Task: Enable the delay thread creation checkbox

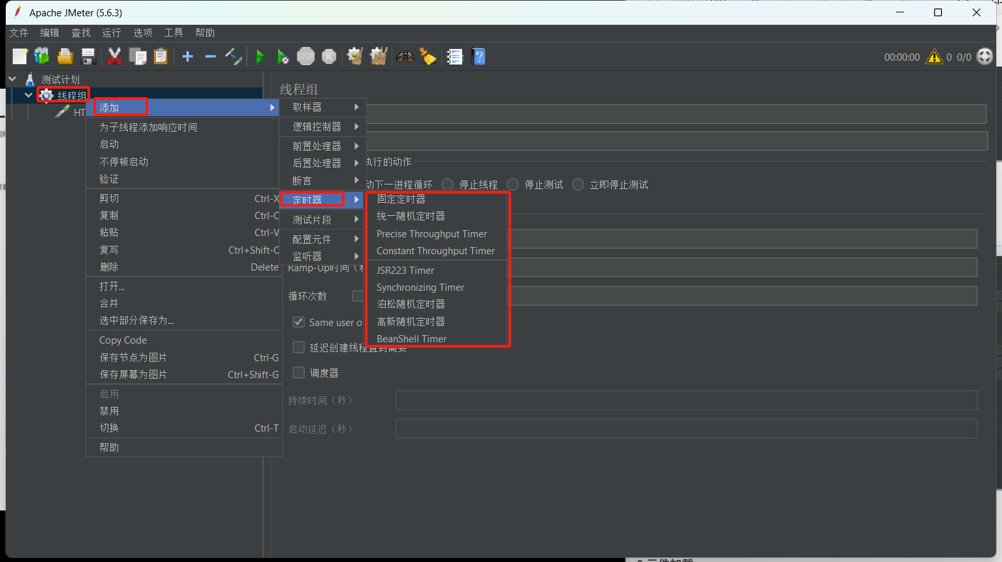Action: [298, 348]
